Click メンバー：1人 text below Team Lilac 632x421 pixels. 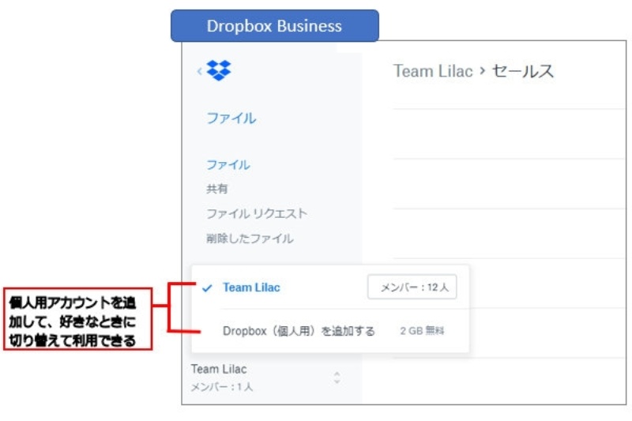221,388
